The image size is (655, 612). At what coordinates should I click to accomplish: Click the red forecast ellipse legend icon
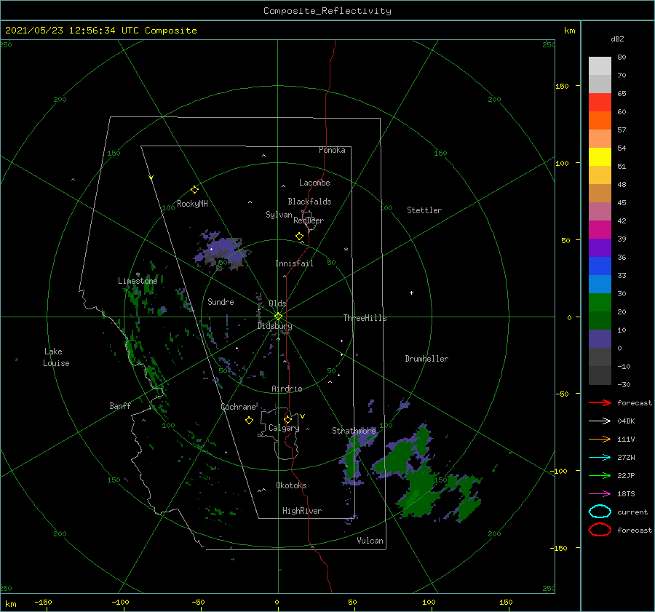(600, 530)
